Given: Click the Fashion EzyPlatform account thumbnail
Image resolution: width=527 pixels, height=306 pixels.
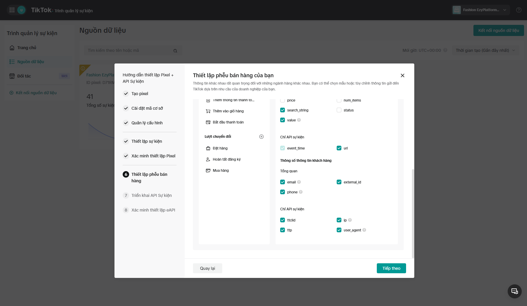Looking at the screenshot, I should click(457, 10).
